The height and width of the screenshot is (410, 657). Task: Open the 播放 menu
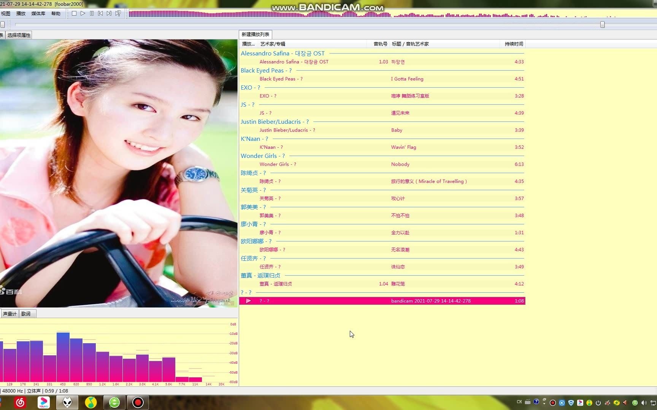pyautogui.click(x=21, y=13)
